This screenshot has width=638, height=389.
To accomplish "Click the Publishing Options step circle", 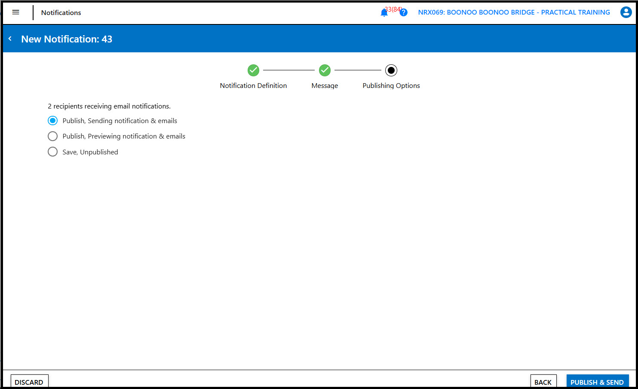I will coord(391,70).
